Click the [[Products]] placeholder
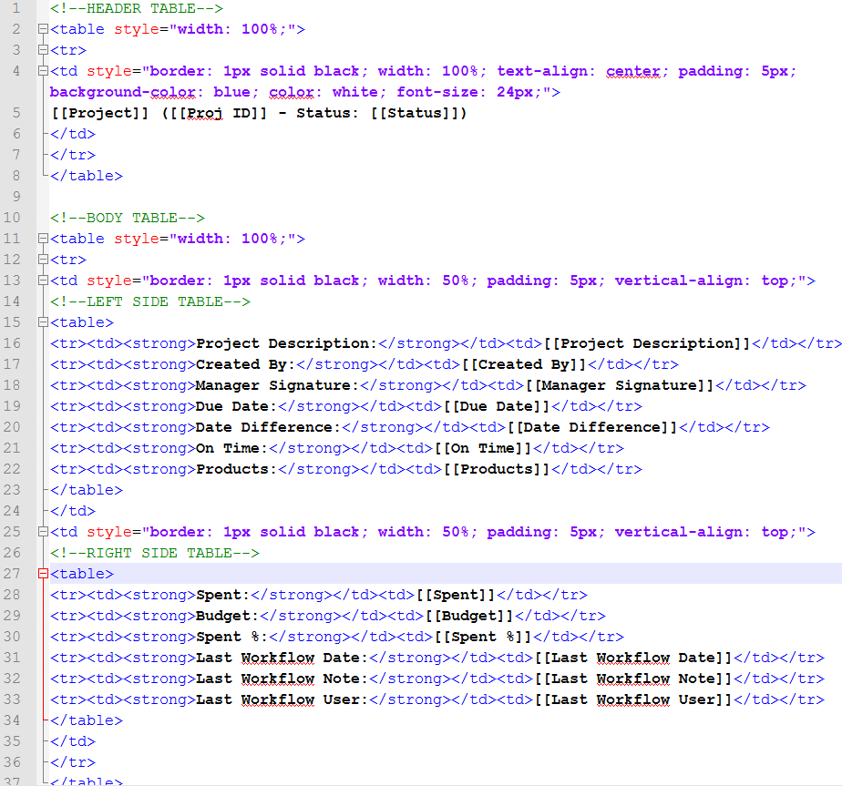This screenshot has height=786, width=842. 497,469
